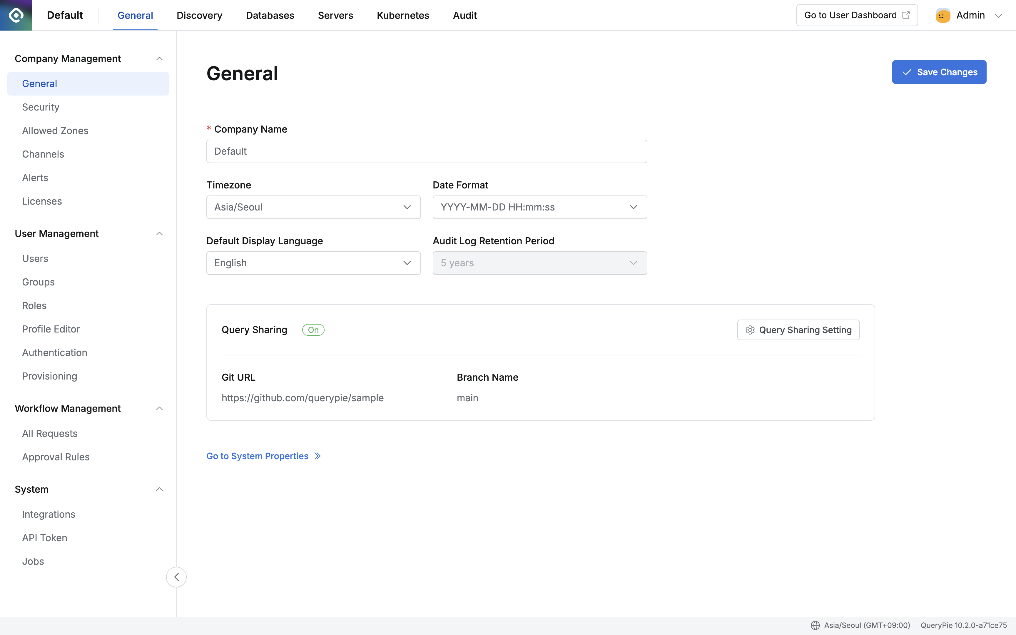Click the gear icon in Query Sharing Setting
Viewport: 1016px width, 635px height.
tap(750, 330)
